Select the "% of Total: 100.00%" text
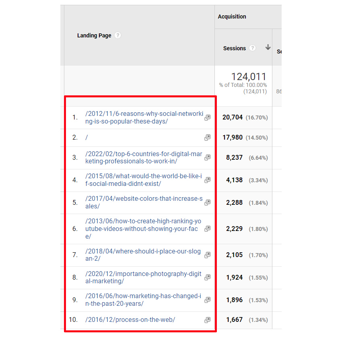The height and width of the screenshot is (342, 342). (x=243, y=85)
